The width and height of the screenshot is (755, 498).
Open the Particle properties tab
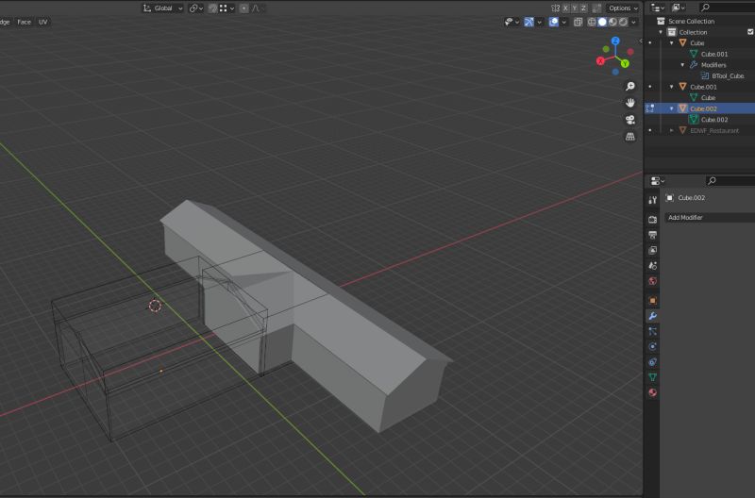(x=652, y=331)
